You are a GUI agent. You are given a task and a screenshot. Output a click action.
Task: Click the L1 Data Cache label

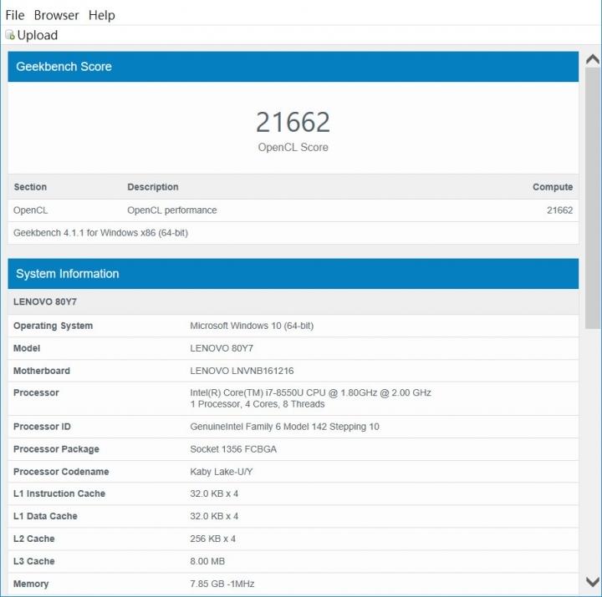(x=45, y=516)
